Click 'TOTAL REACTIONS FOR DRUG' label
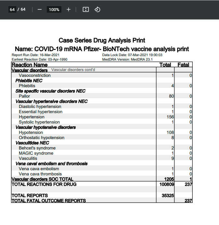Viewport: 219px width, 225px height. pos(44,184)
